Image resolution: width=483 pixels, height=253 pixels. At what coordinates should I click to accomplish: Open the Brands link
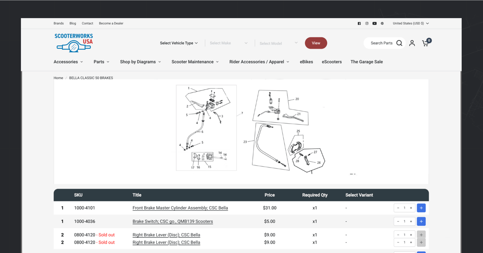59,23
